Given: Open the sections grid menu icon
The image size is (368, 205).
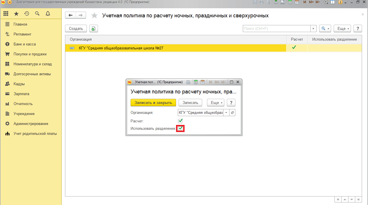Looking at the screenshot, I should 6,14.
